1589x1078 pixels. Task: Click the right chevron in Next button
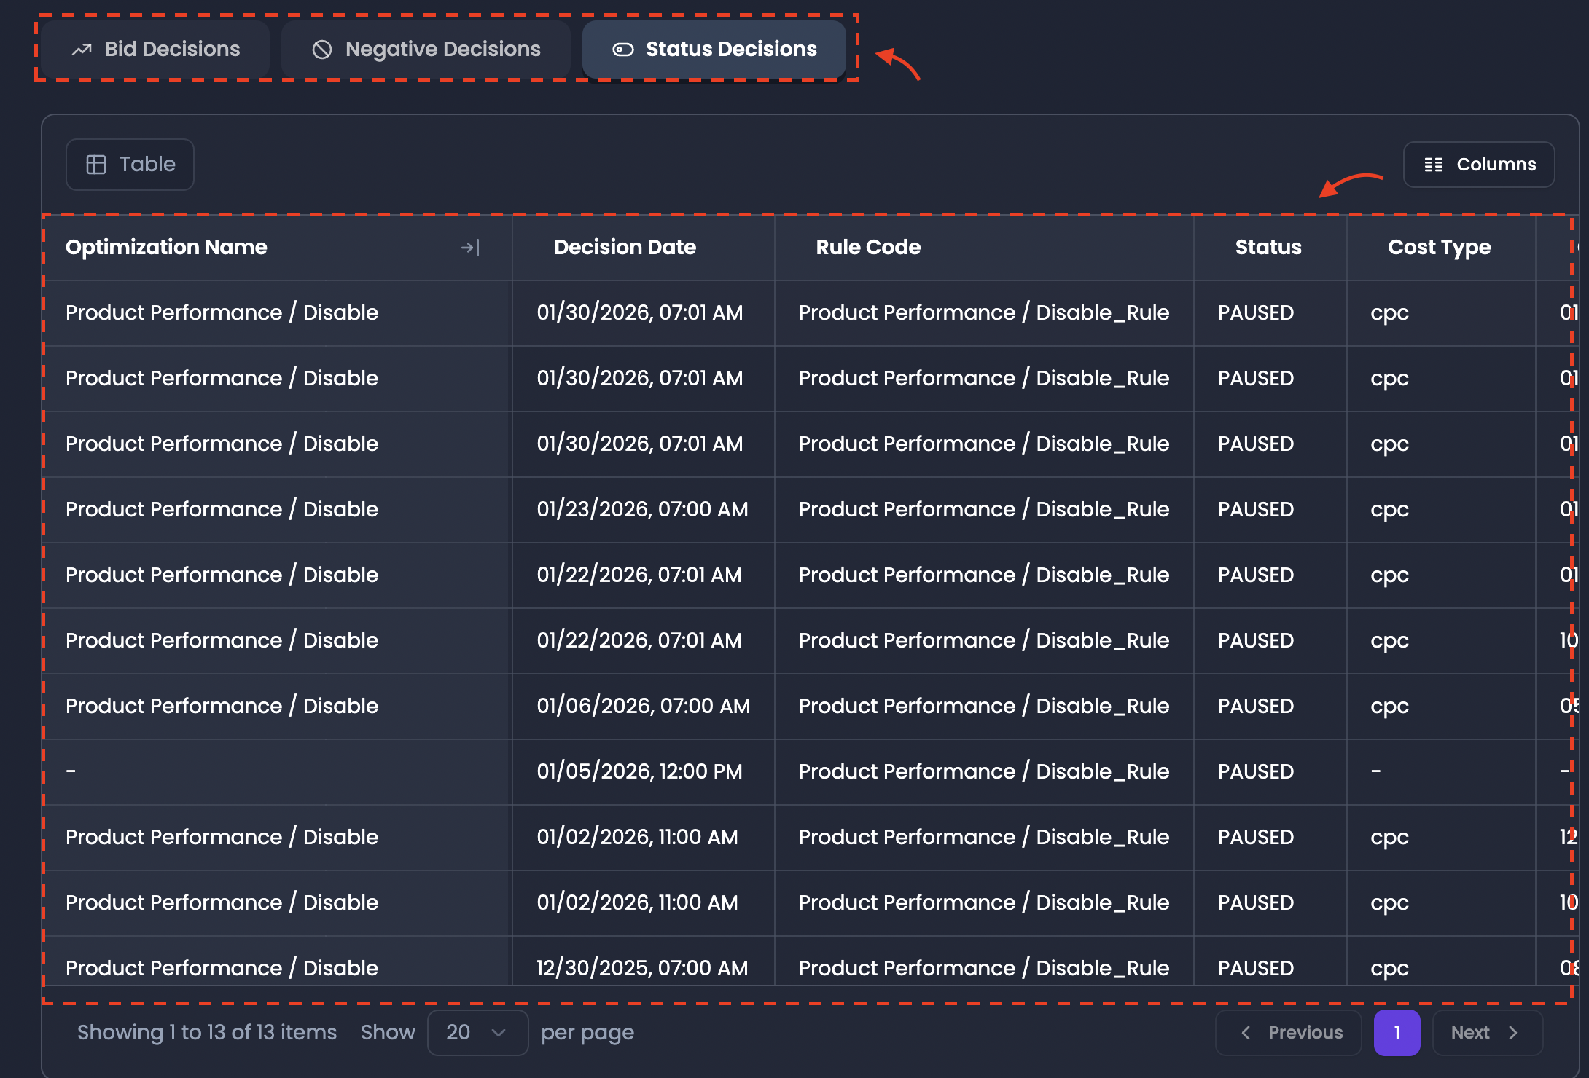point(1513,1033)
